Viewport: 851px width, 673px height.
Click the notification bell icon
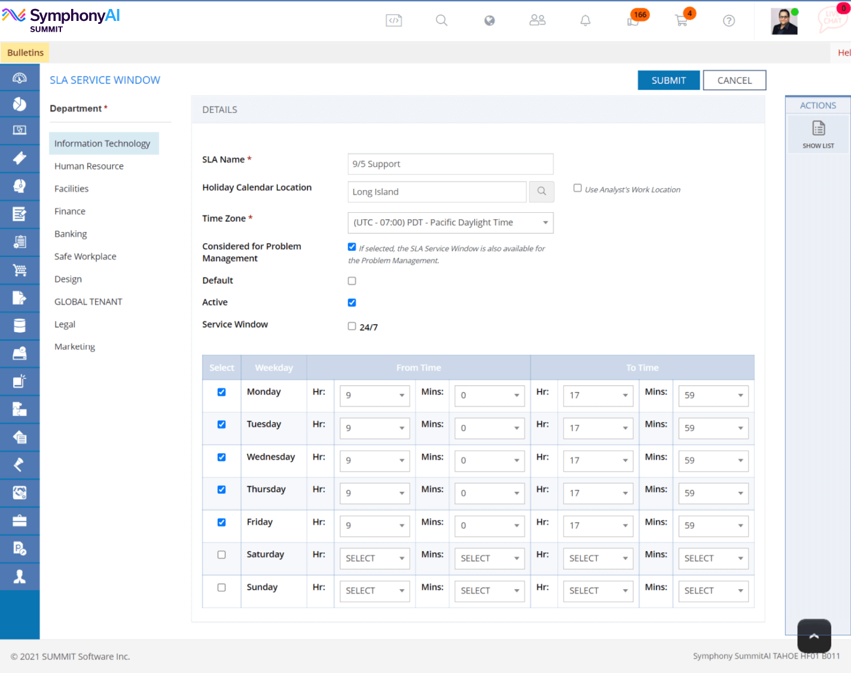point(585,20)
